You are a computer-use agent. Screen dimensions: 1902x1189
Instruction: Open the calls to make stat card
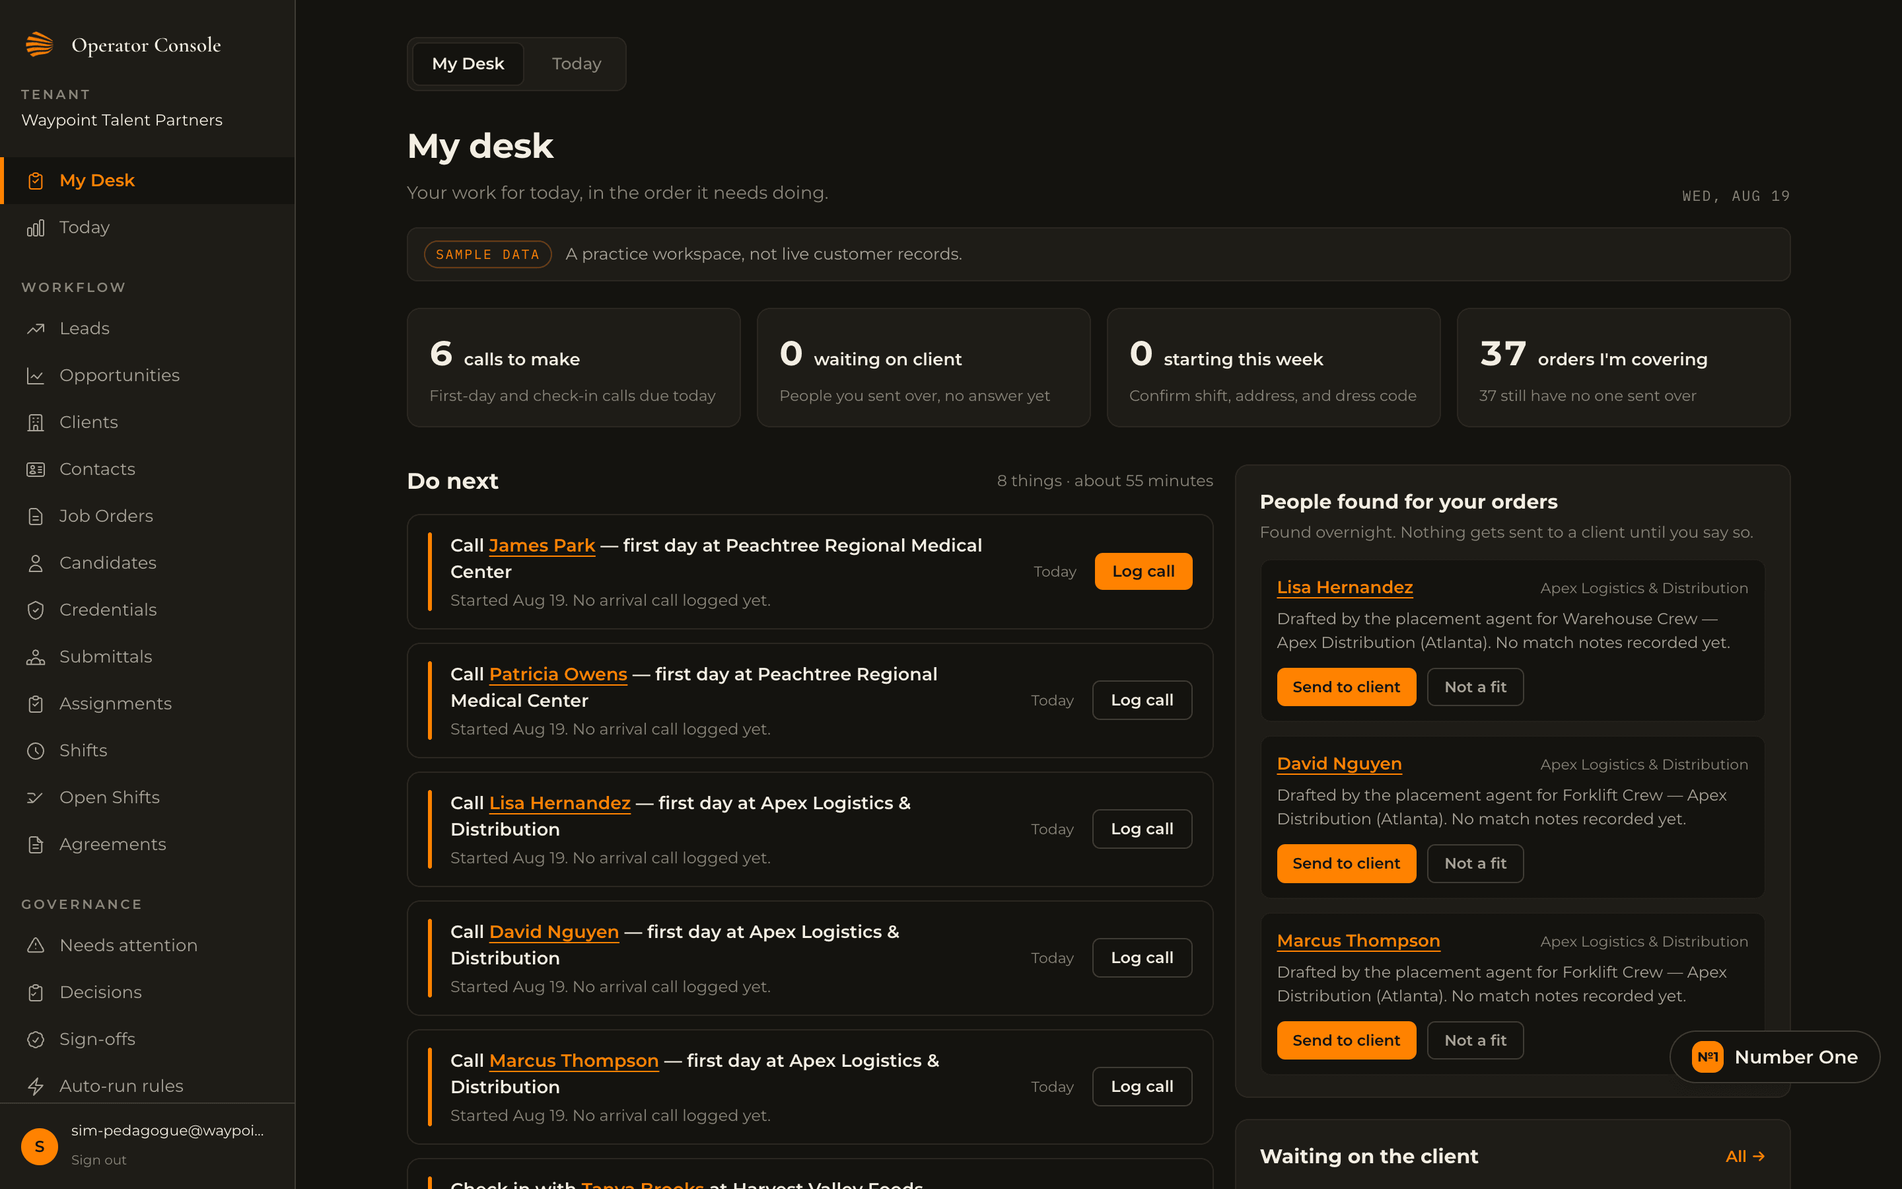tap(574, 368)
